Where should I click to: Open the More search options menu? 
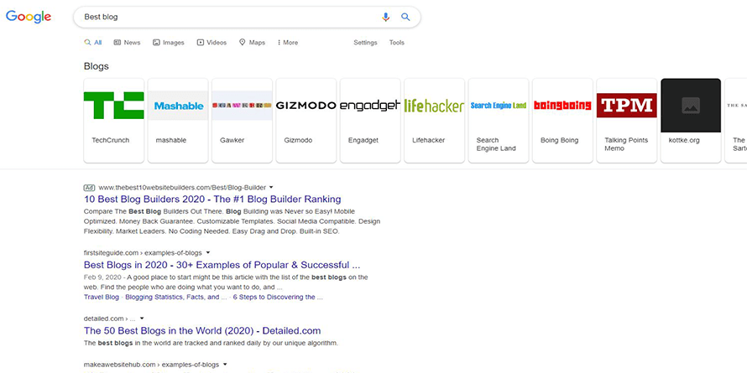tap(288, 43)
